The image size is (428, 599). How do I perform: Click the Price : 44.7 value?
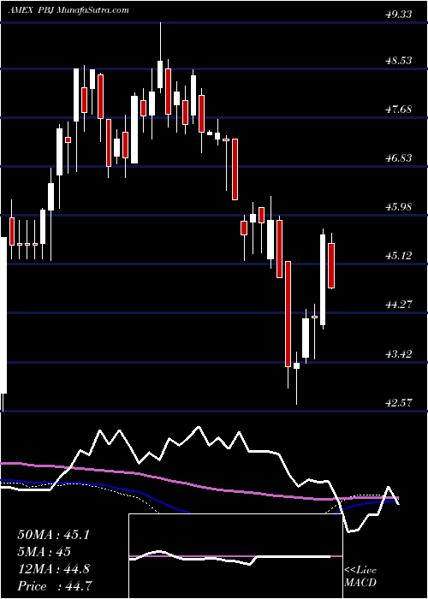54,586
